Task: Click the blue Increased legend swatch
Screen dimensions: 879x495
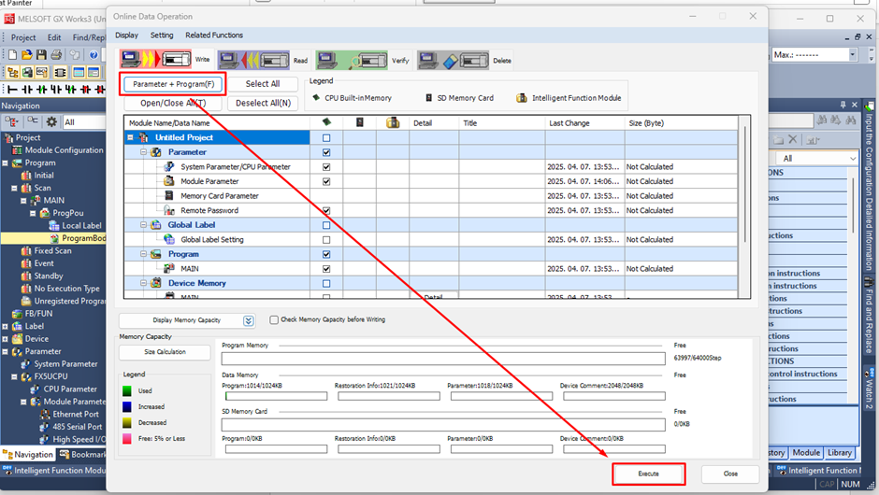Action: 126,406
